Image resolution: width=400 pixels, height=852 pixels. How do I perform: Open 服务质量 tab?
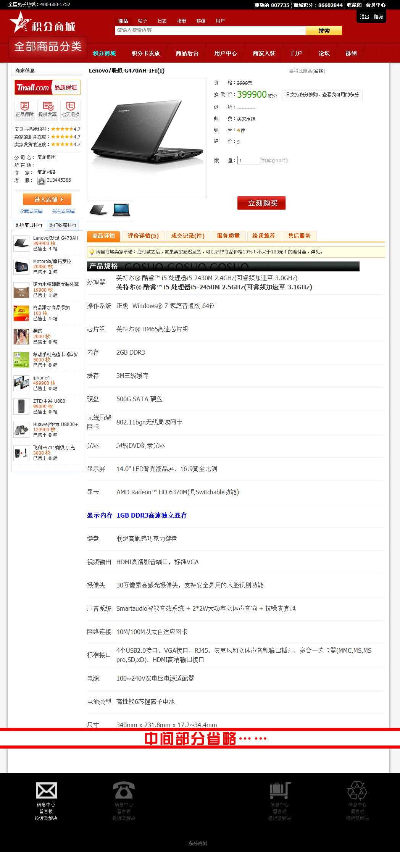click(x=229, y=236)
